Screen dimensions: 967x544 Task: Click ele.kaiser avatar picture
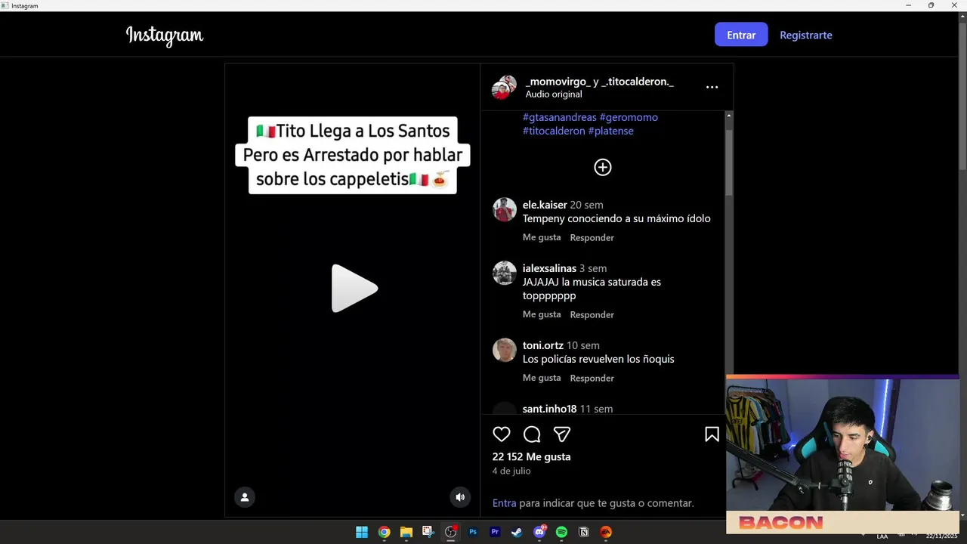505,209
